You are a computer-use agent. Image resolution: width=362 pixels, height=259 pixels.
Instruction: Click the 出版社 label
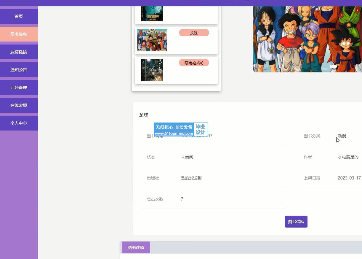point(153,178)
